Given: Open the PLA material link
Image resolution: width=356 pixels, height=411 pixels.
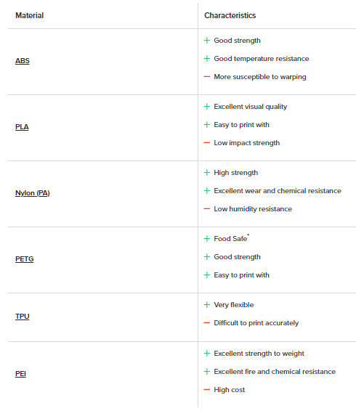Looking at the screenshot, I should click(22, 127).
